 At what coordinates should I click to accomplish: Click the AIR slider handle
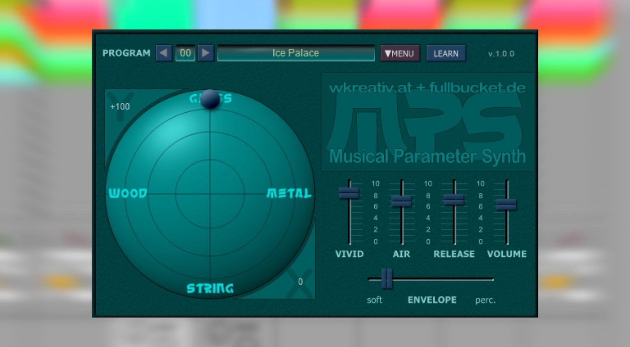(x=401, y=201)
